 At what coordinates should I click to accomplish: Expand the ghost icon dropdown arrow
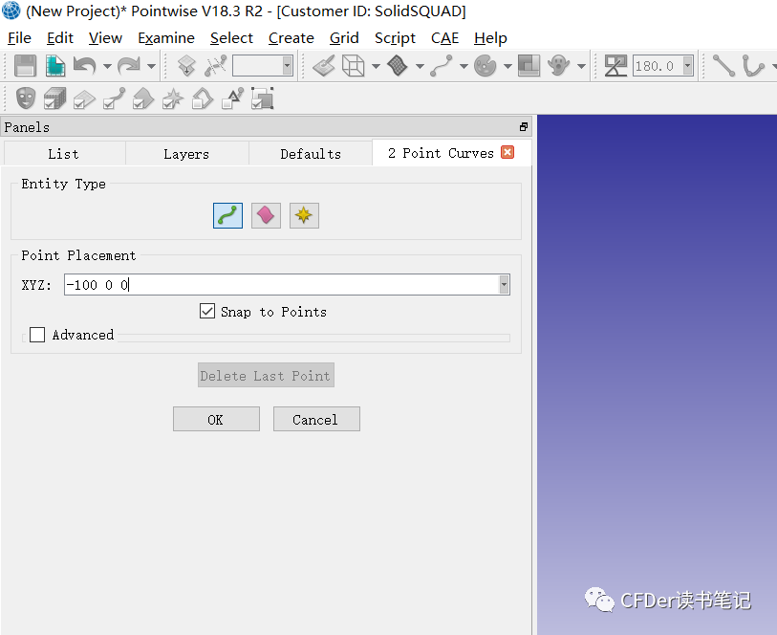point(581,66)
